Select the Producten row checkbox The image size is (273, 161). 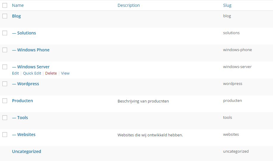click(x=5, y=101)
